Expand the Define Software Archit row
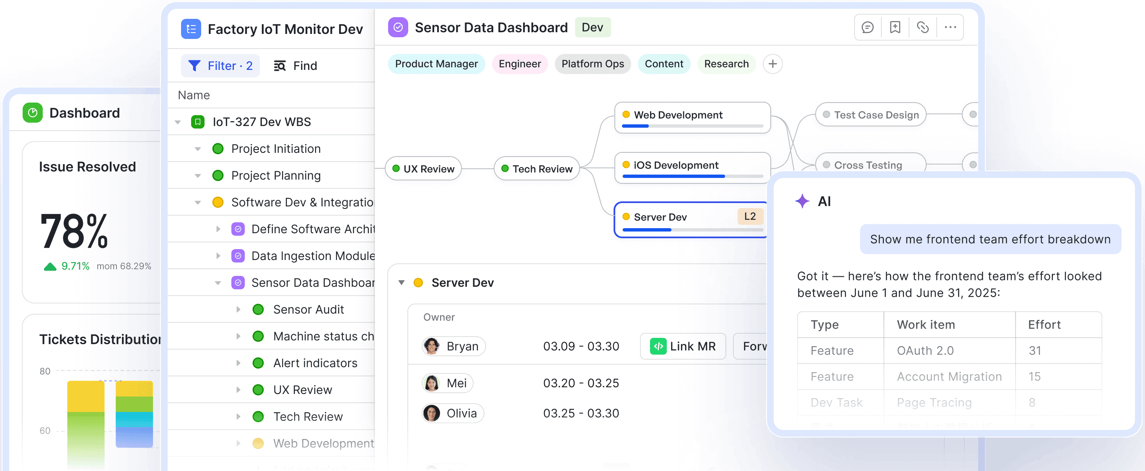 218,229
